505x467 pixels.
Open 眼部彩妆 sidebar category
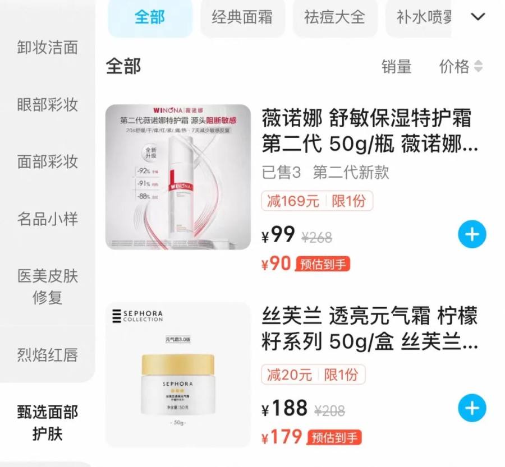coord(47,104)
